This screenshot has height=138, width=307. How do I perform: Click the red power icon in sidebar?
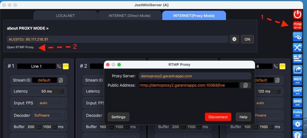[297, 14]
